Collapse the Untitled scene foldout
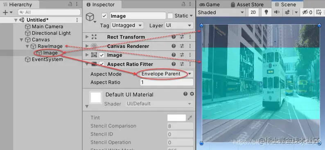 point(16,20)
